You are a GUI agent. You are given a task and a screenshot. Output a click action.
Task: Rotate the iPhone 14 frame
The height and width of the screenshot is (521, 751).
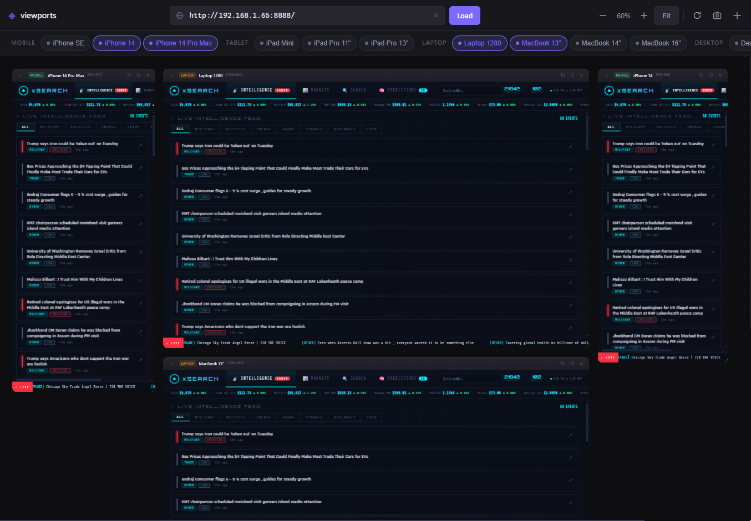pos(702,75)
